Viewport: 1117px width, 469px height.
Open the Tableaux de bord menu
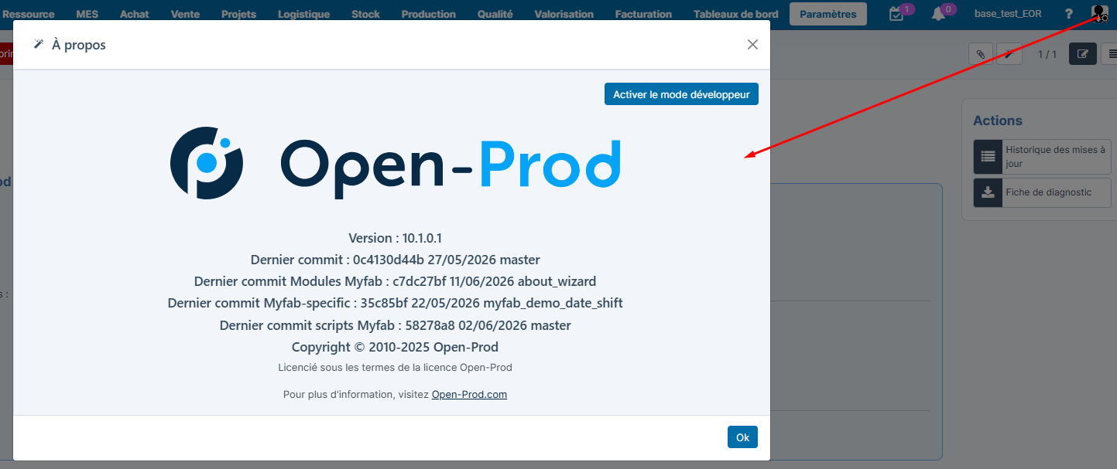tap(736, 14)
